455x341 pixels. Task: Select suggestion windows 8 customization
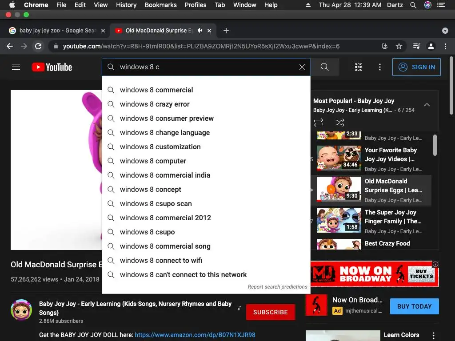[x=206, y=147]
